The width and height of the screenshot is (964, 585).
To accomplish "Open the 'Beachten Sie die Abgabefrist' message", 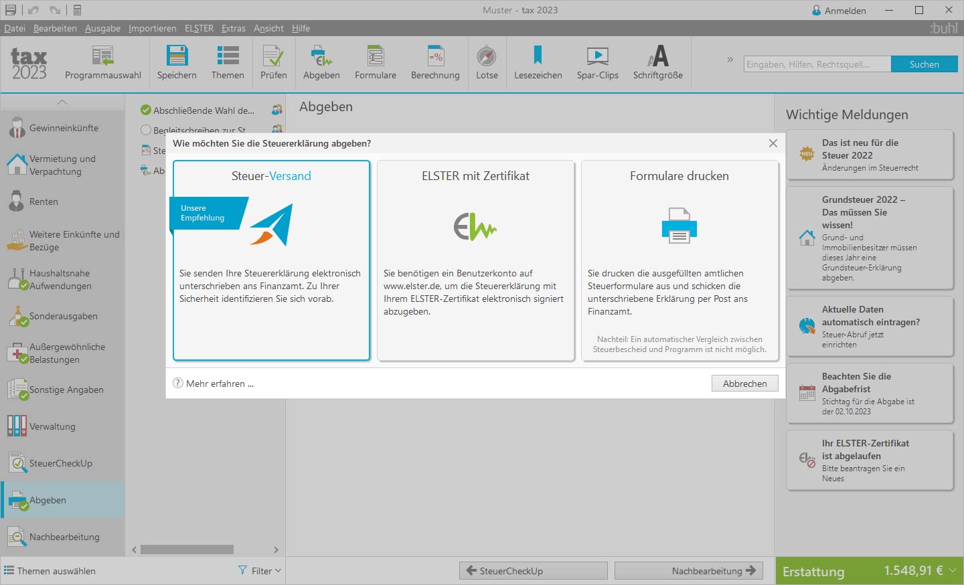I will point(870,393).
